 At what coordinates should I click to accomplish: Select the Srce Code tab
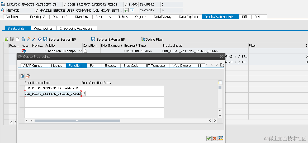[x=131, y=66]
